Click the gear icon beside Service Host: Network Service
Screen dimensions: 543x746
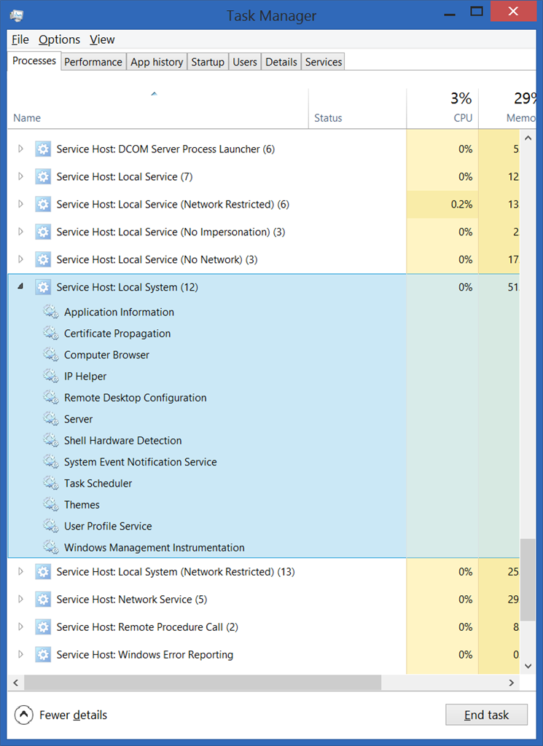click(x=43, y=599)
